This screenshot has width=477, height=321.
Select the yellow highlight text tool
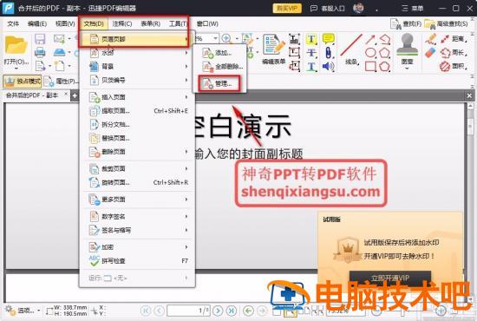[311, 39]
